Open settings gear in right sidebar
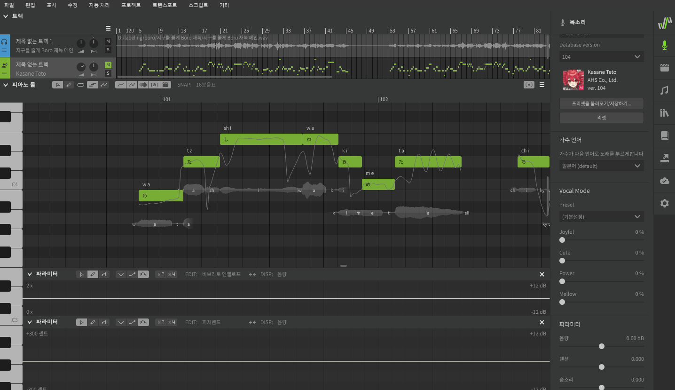Image resolution: width=675 pixels, height=390 pixels. pyautogui.click(x=664, y=203)
